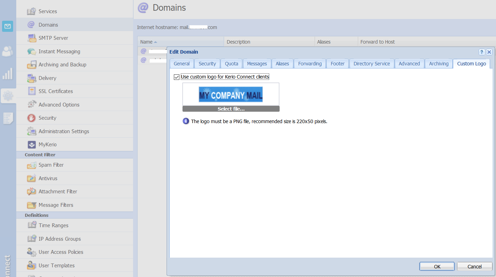Open the Services icon in sidebar
Screen dimensions: 496x277
31,11
